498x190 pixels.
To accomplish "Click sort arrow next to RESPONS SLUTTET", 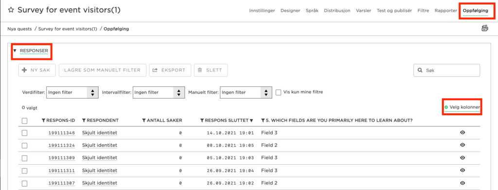I will pos(251,121).
